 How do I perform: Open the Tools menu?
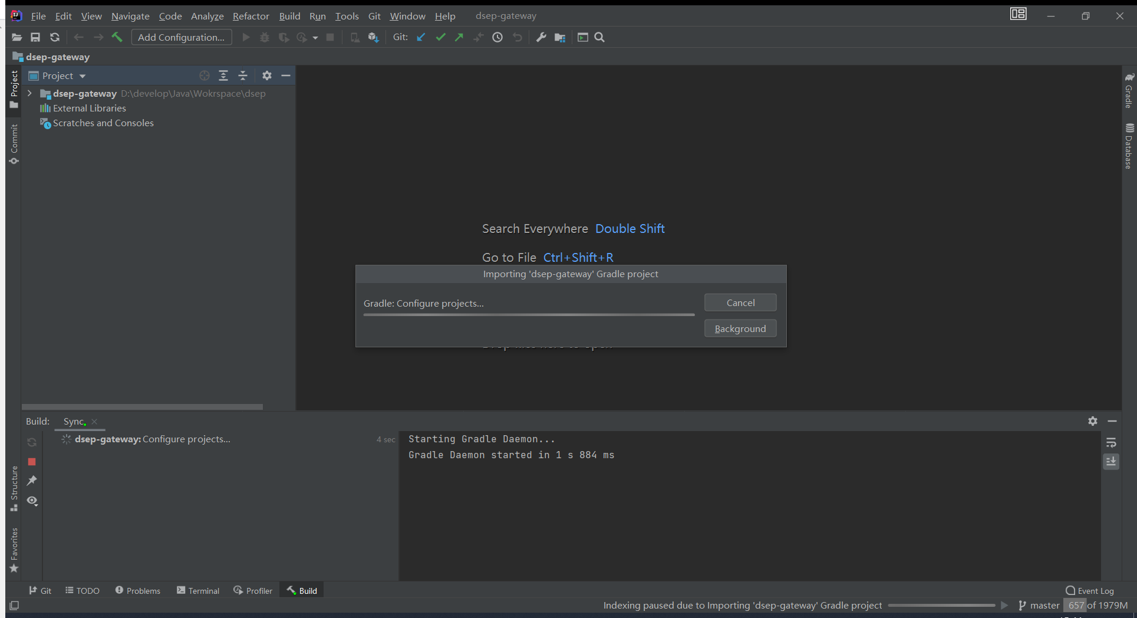coord(347,16)
